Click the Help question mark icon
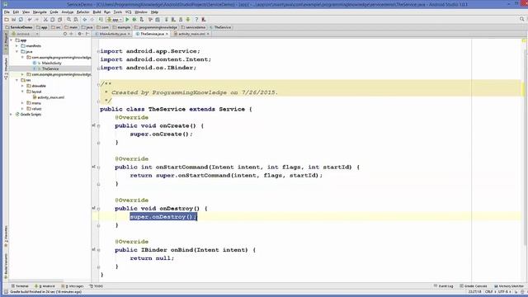This screenshot has width=528, height=297. coord(196,20)
